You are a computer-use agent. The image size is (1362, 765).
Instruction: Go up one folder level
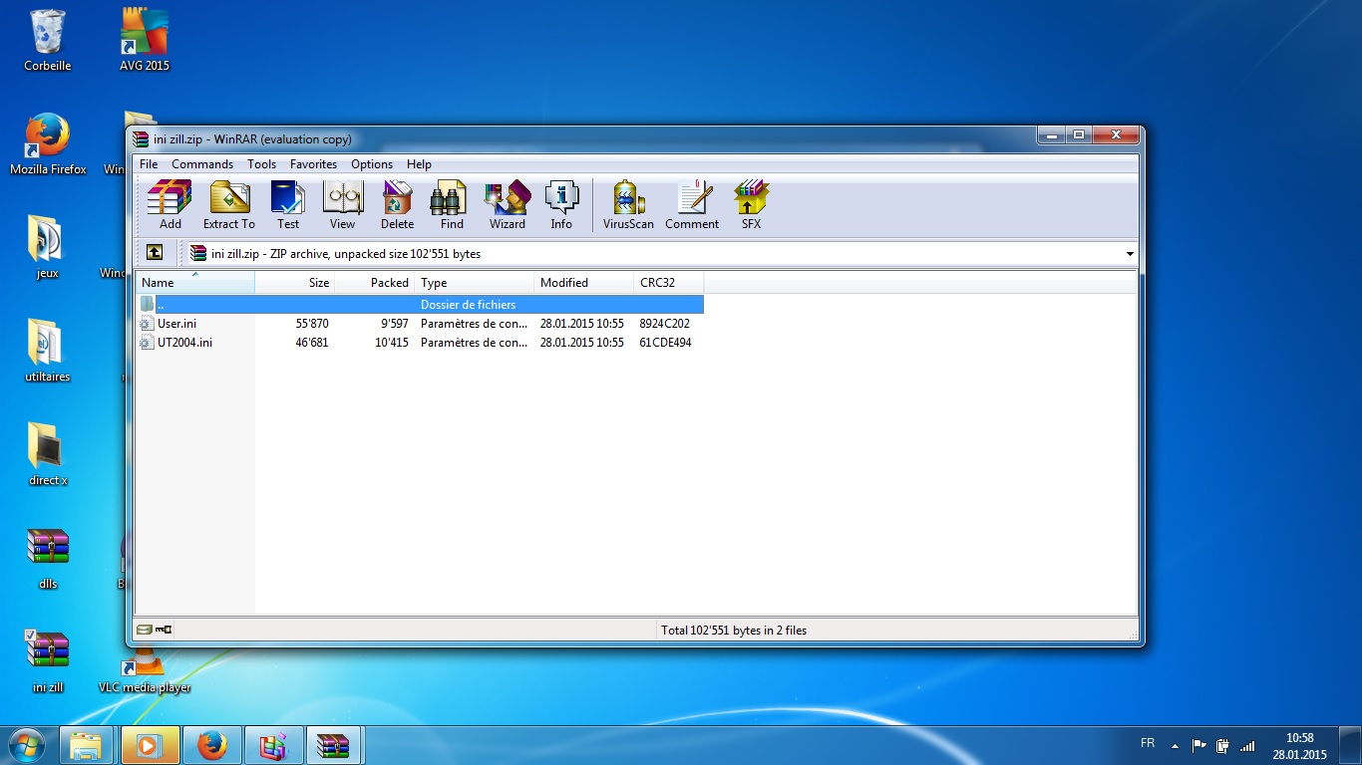pos(155,253)
